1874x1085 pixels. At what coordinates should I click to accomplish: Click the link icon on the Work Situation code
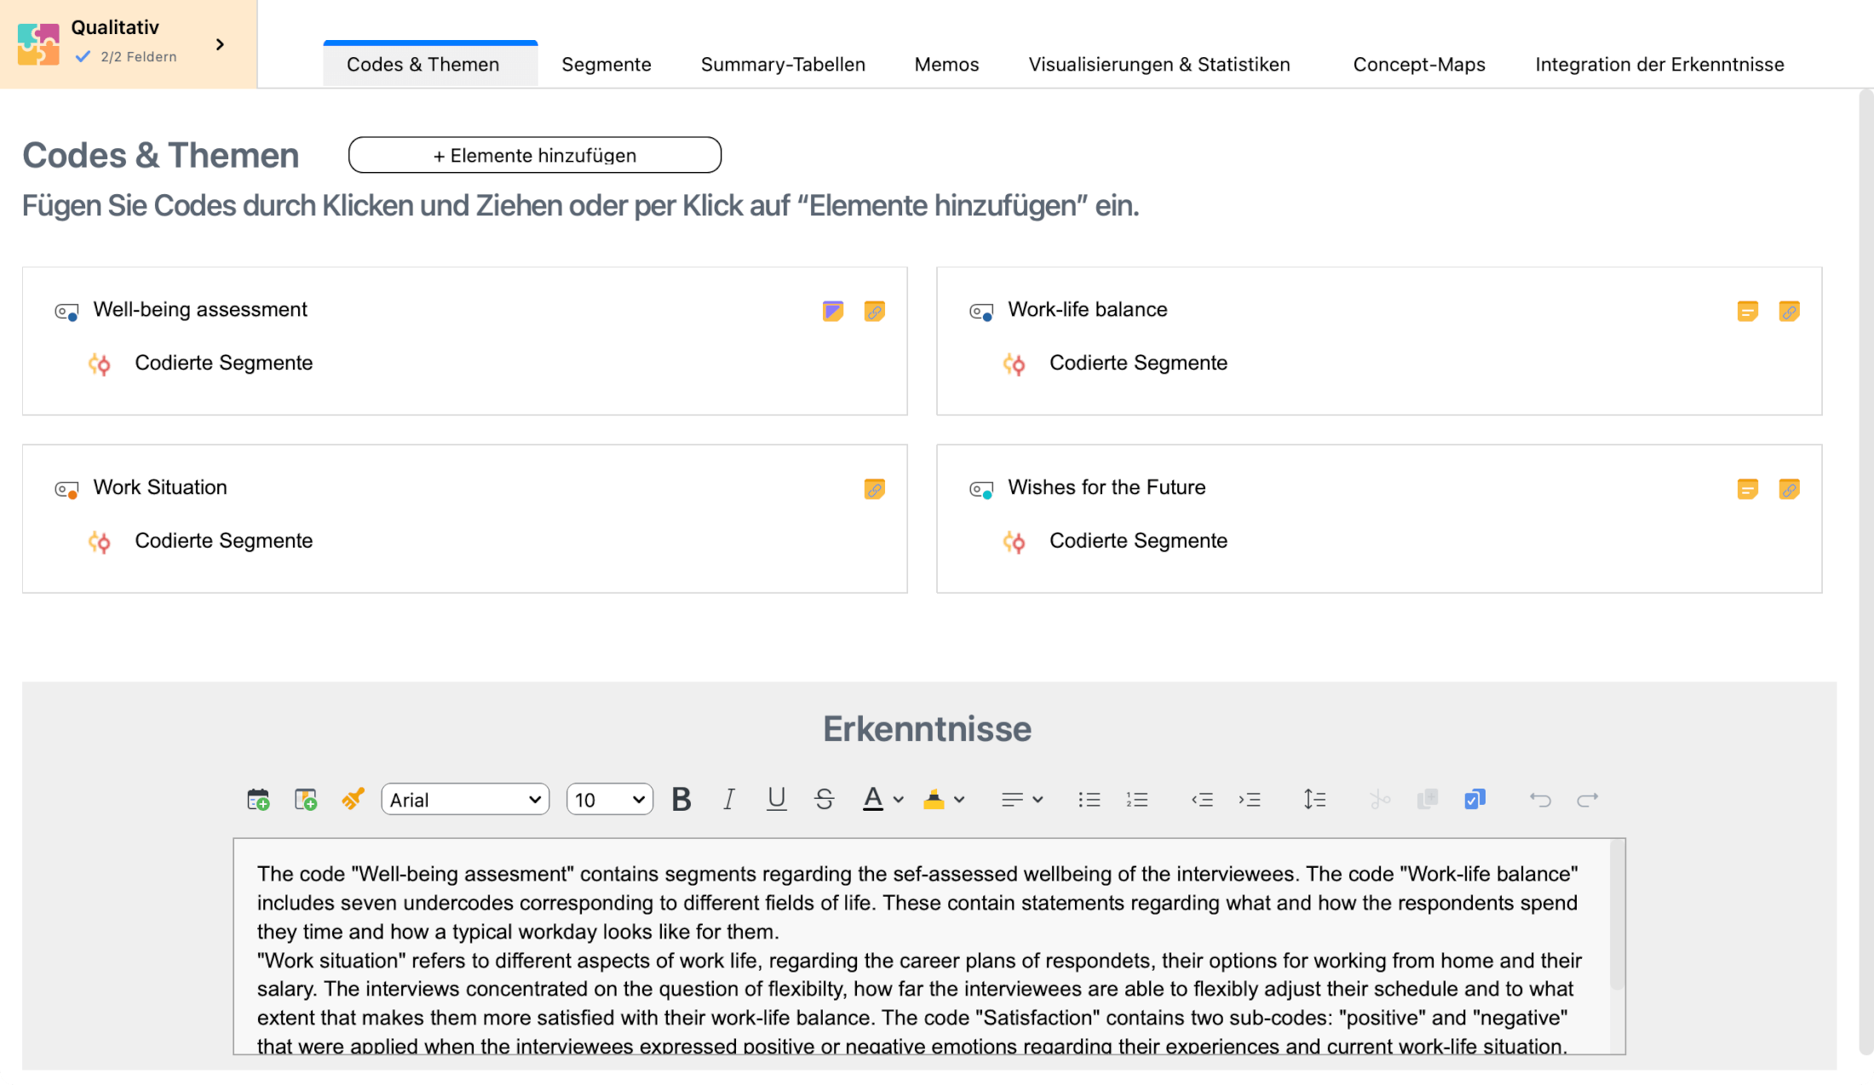point(875,489)
